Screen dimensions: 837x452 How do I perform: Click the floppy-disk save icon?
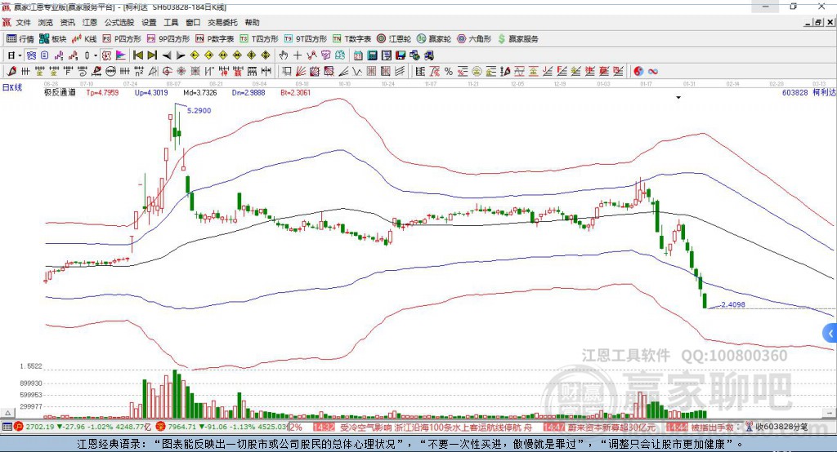click(401, 55)
